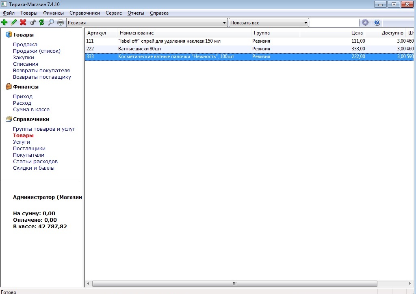Click Финансы section heading in sidebar
This screenshot has height=294, width=416.
[26, 86]
